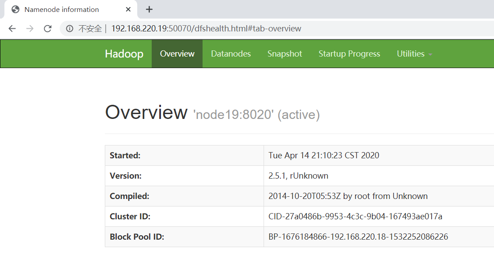Click the browser back arrow
The height and width of the screenshot is (256, 494).
click(x=12, y=29)
